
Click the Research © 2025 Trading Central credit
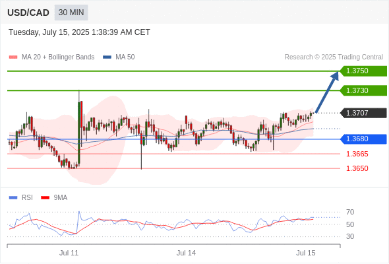[334, 57]
